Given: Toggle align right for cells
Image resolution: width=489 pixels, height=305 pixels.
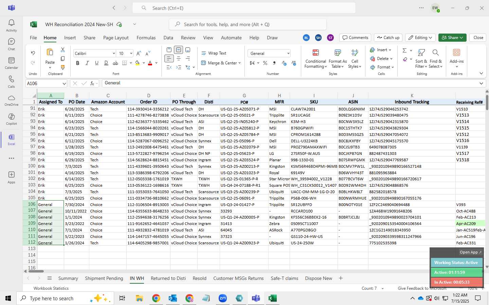Looking at the screenshot, I should 188,59.
